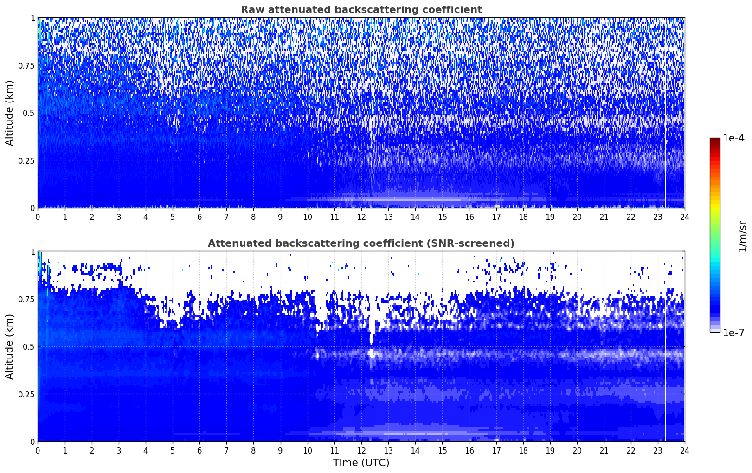Click the hour 18 tick under the SNR-screened plot
The width and height of the screenshot is (752, 473).
(523, 450)
